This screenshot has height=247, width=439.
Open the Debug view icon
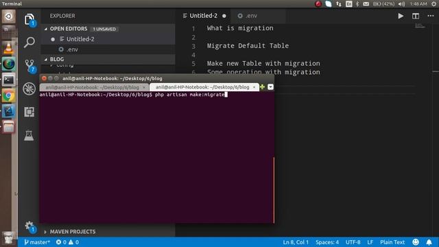click(29, 89)
